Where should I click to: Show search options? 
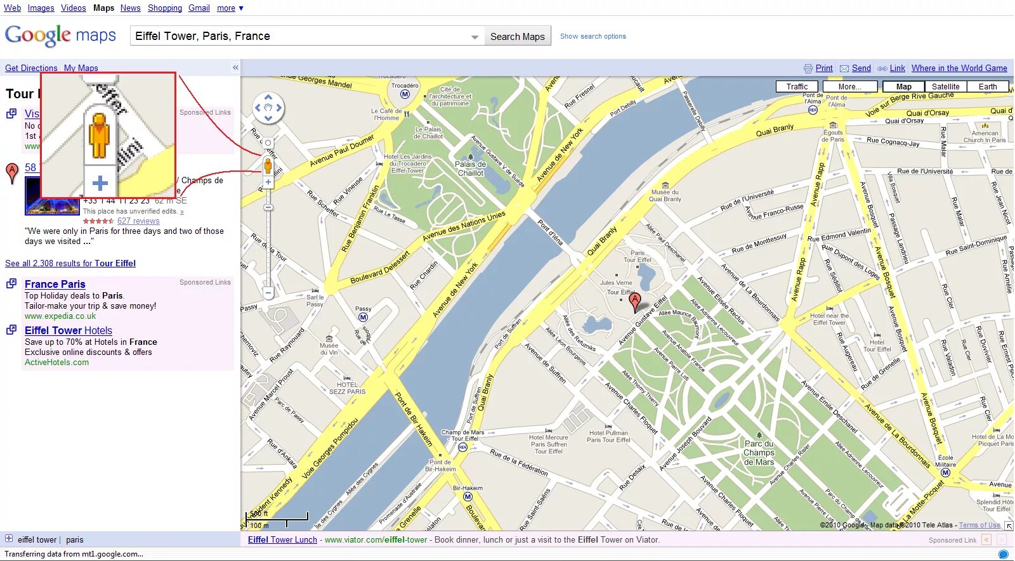point(593,36)
